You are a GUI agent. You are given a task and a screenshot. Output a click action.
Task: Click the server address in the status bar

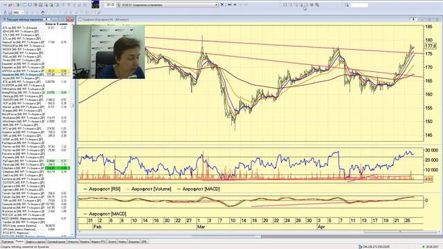pos(377,247)
